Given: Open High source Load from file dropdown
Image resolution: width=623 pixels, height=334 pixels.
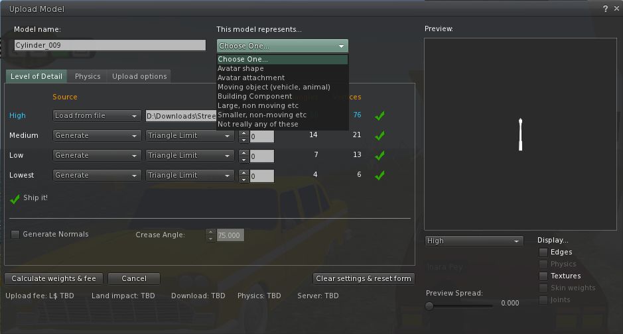Looking at the screenshot, I should [x=96, y=115].
